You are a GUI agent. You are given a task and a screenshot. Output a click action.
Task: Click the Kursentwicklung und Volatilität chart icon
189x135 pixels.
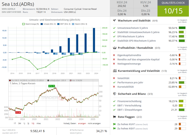pos(115,71)
